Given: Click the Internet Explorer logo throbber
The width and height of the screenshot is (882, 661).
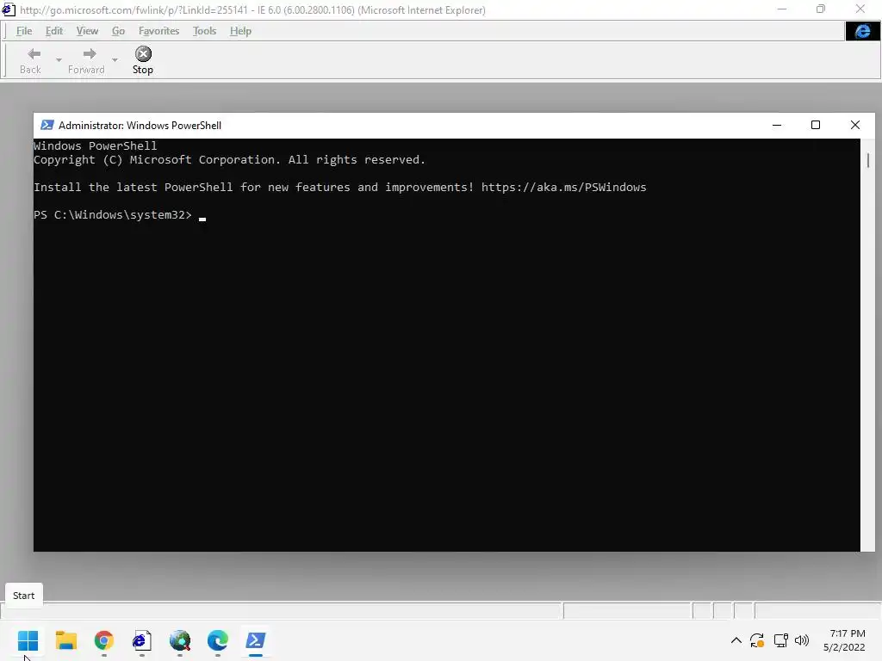Looking at the screenshot, I should pos(862,32).
